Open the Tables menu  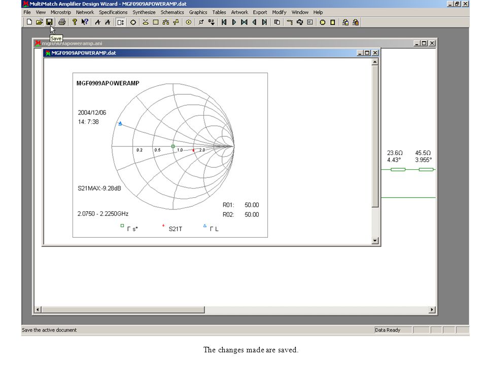[x=219, y=12]
